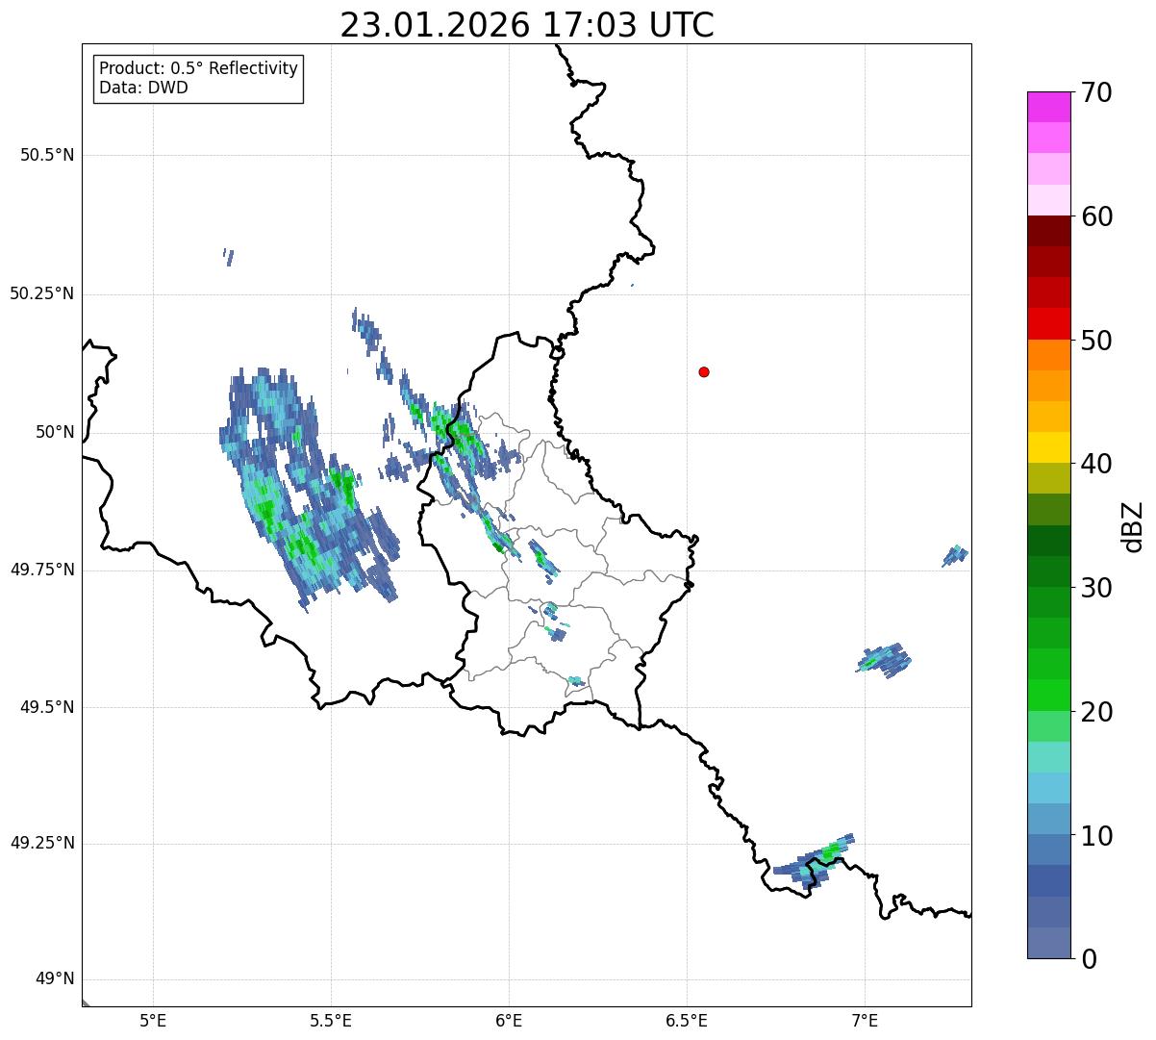Click the '49.25°N' latitude label

[x=41, y=844]
